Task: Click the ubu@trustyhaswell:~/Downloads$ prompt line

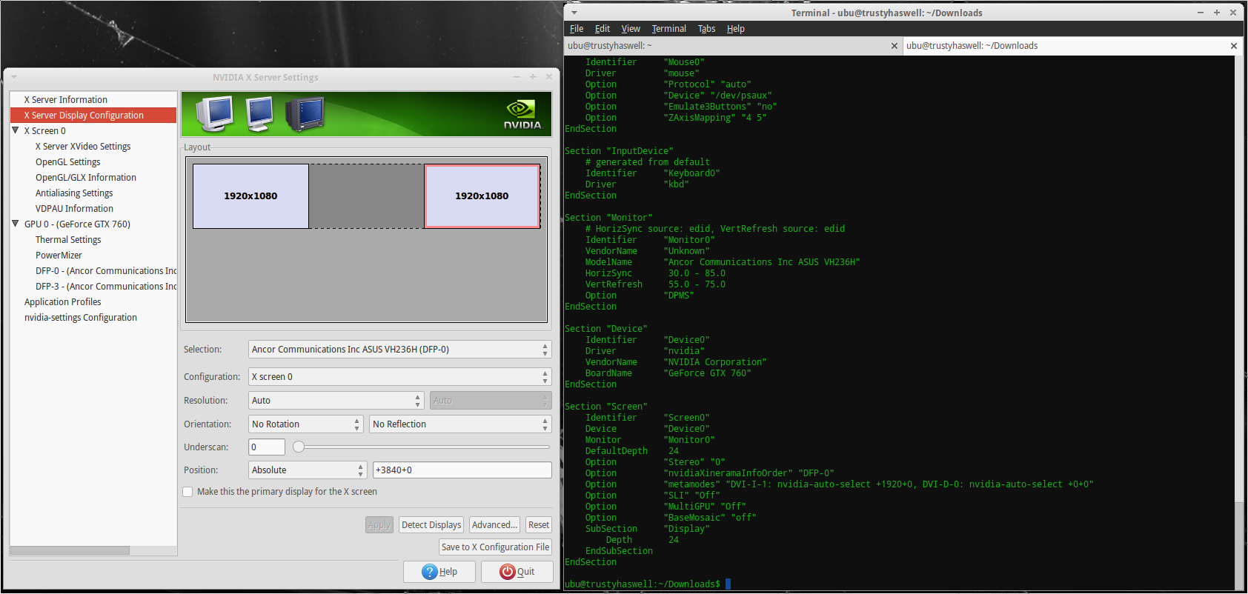Action: click(648, 584)
